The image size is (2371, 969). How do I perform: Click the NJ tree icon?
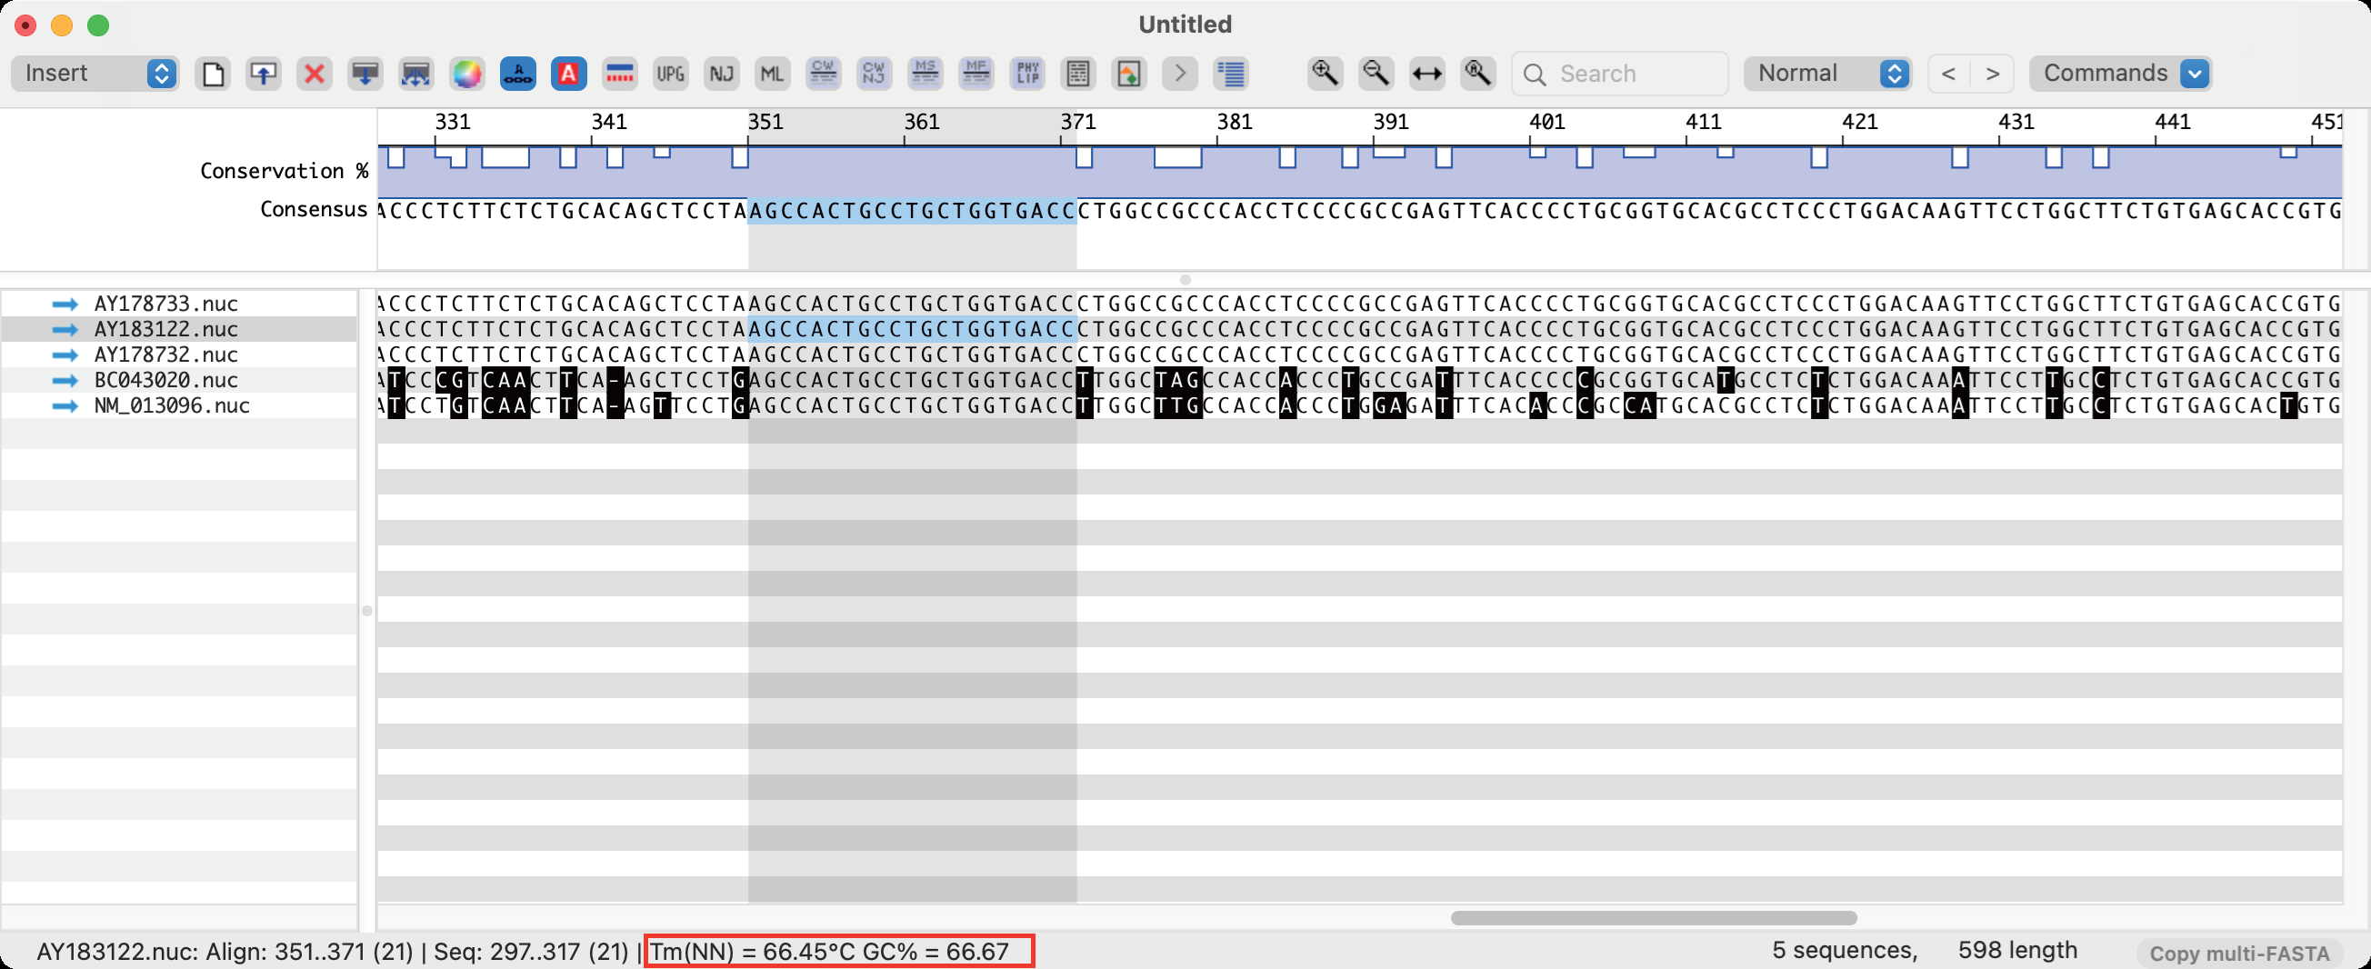[722, 74]
